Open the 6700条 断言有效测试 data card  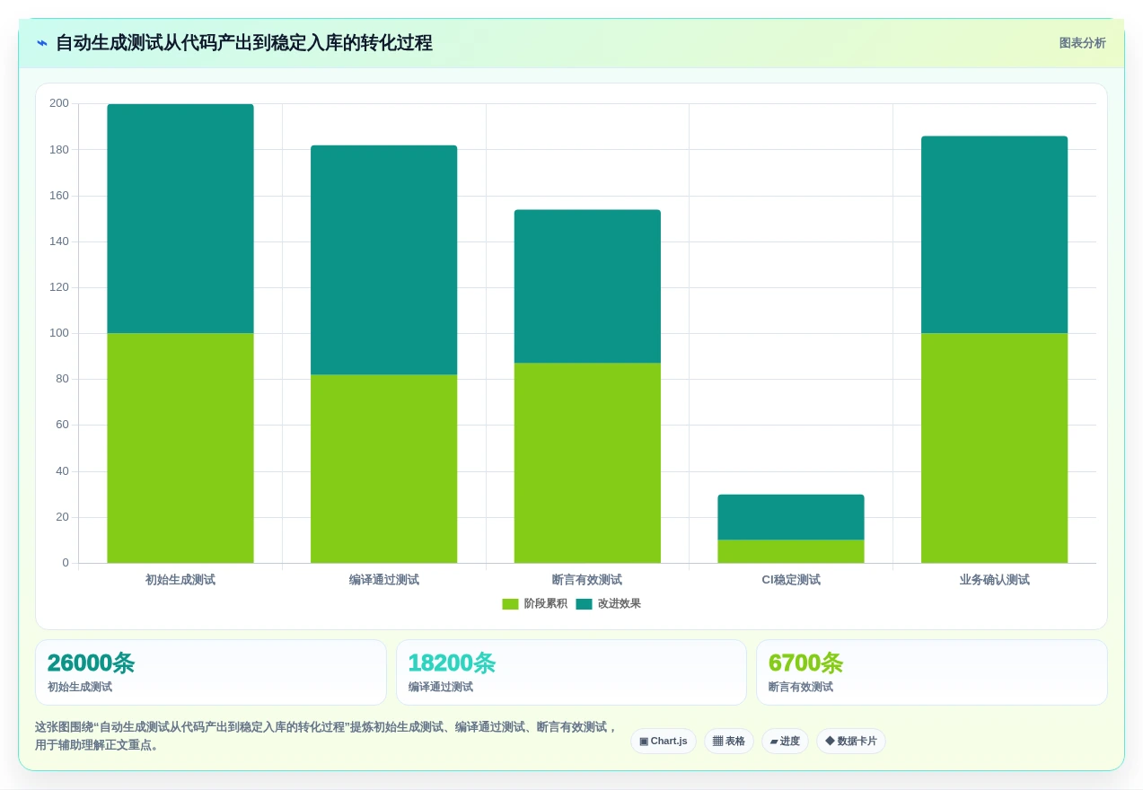click(932, 672)
